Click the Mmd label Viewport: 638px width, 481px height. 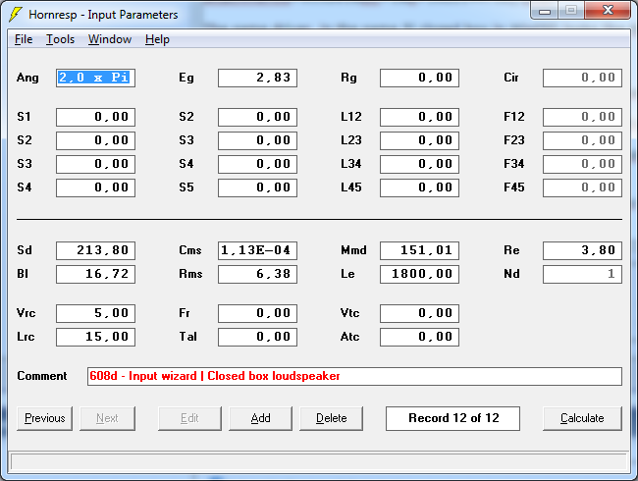pyautogui.click(x=353, y=250)
